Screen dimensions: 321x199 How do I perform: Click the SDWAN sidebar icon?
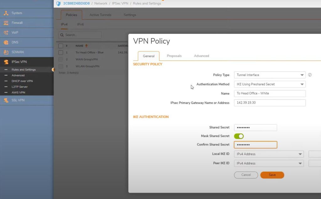pos(6,52)
